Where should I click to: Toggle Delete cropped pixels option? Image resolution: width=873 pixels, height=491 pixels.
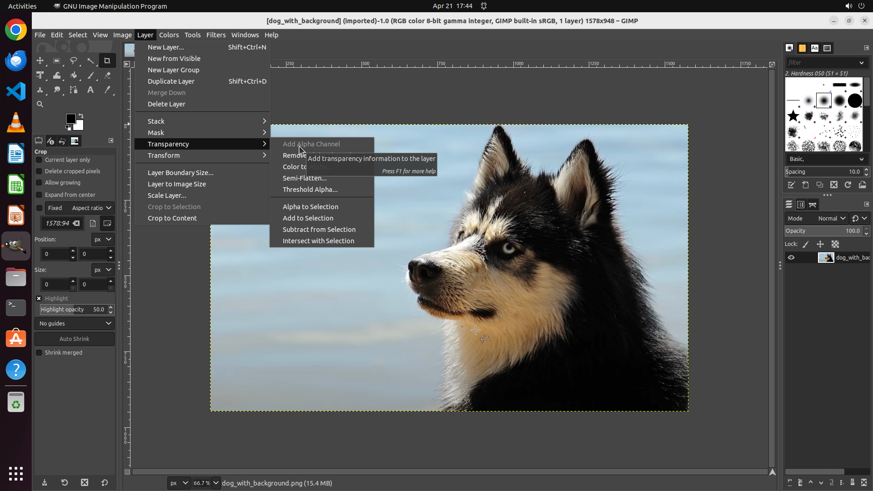click(x=39, y=171)
